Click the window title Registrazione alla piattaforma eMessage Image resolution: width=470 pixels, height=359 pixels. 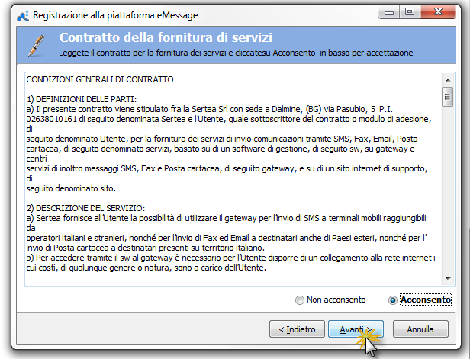(x=115, y=15)
